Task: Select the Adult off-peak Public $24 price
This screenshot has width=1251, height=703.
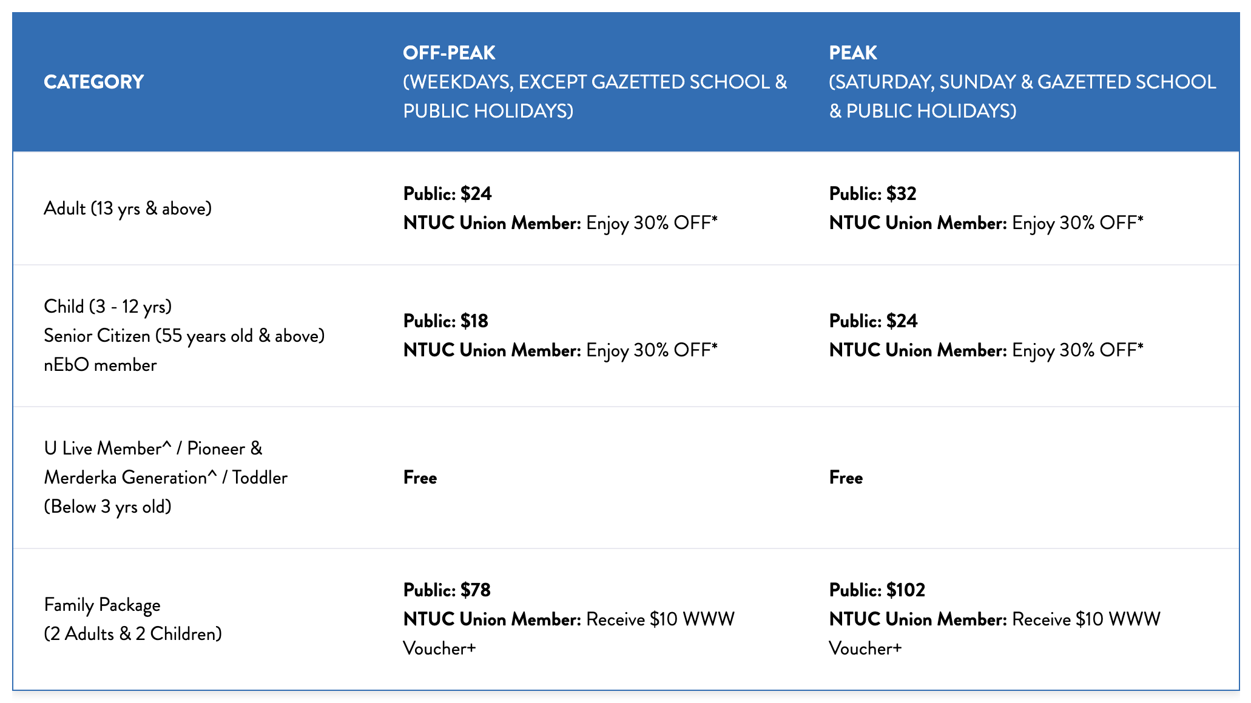Action: 447,194
